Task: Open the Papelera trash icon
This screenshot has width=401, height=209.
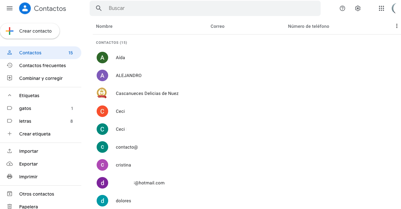Action: pyautogui.click(x=9, y=206)
